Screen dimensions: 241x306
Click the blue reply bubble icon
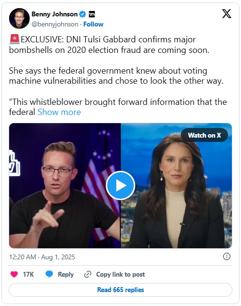[49, 274]
